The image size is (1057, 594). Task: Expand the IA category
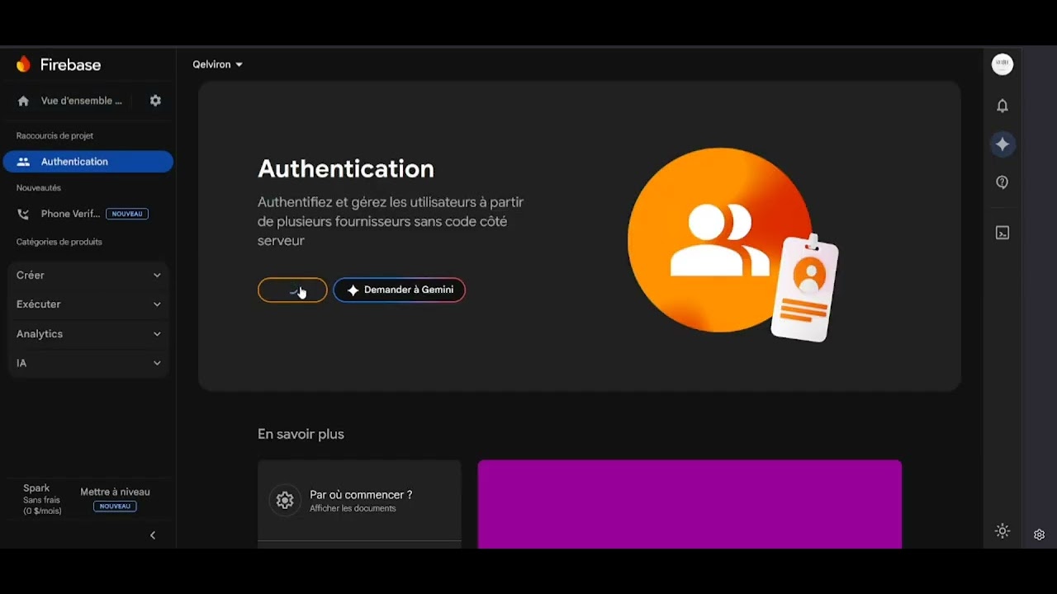click(x=88, y=363)
